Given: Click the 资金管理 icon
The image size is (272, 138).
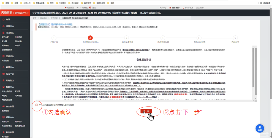Looking at the screenshot, I should coord(4,106).
